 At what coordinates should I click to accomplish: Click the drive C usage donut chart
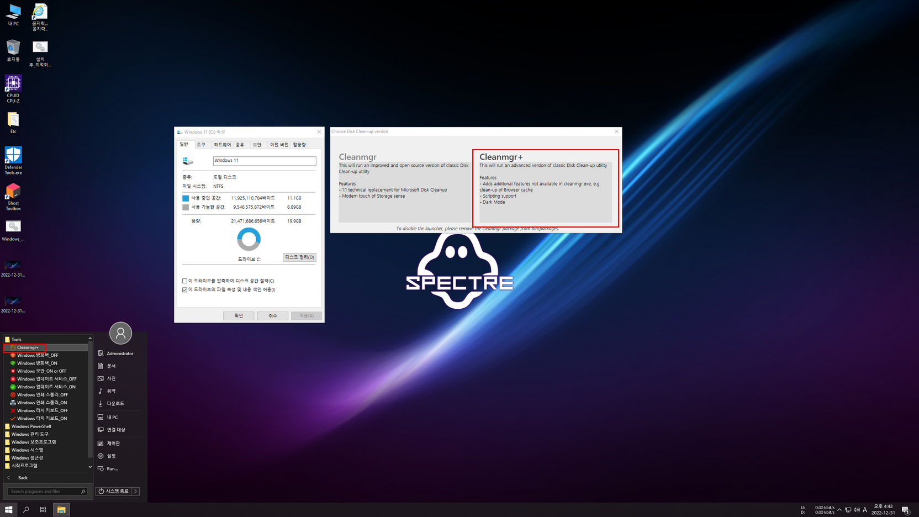(249, 239)
